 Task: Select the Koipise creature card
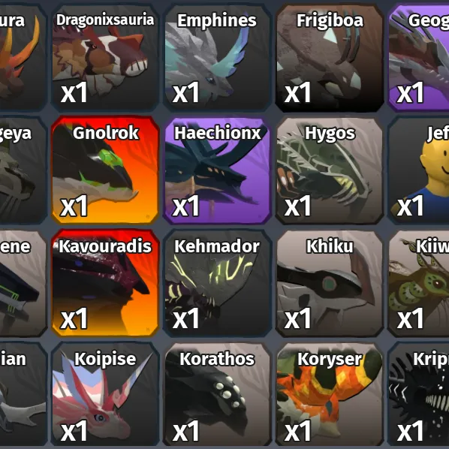(105, 395)
